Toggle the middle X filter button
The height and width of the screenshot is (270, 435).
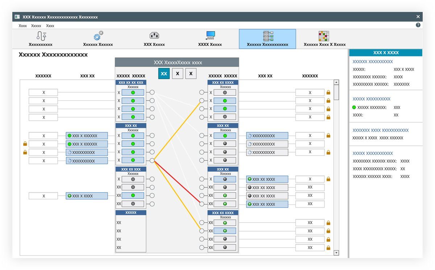click(177, 74)
